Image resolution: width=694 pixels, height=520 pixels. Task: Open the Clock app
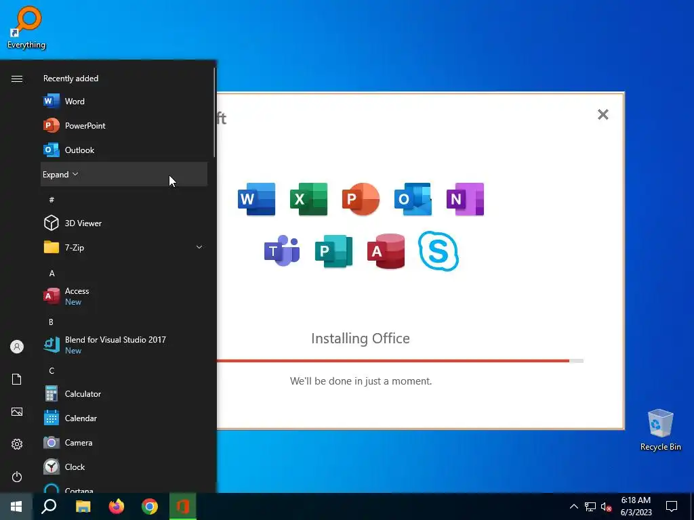point(124,467)
